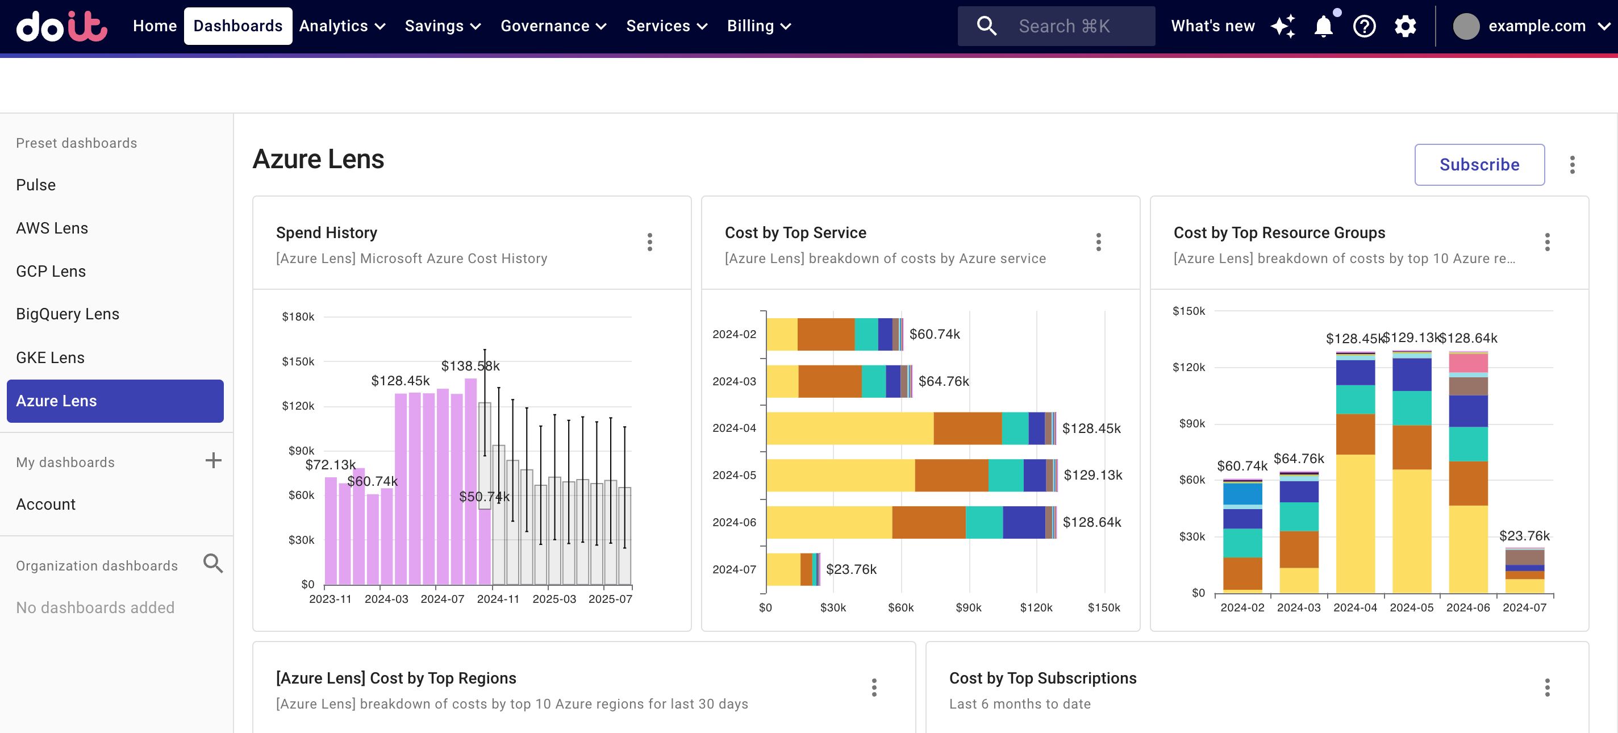Open Cost by Top Resource Groups widget menu
Image resolution: width=1618 pixels, height=733 pixels.
click(x=1547, y=242)
